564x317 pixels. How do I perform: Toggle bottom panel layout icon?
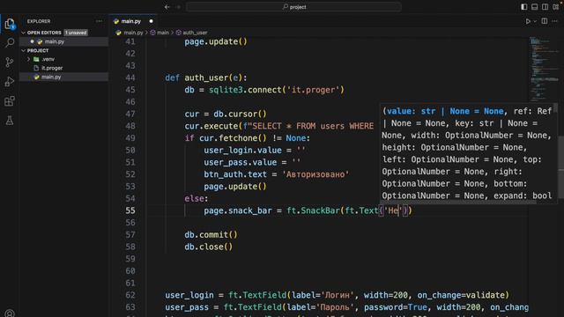point(535,7)
